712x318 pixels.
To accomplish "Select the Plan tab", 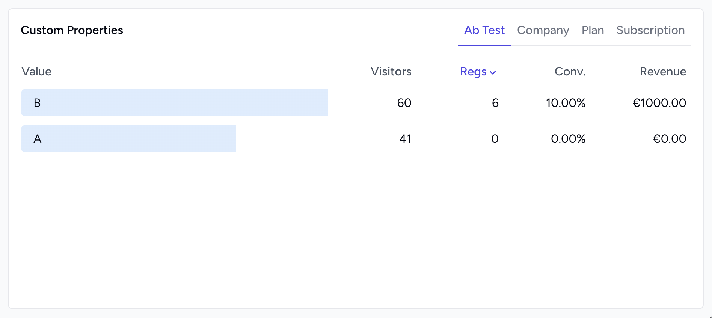I will (x=593, y=30).
